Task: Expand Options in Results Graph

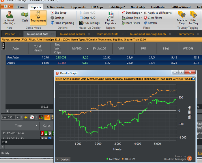Action: click(x=63, y=160)
